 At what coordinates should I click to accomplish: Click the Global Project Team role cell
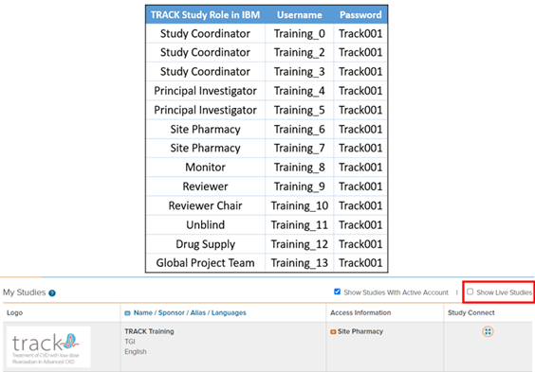[206, 263]
